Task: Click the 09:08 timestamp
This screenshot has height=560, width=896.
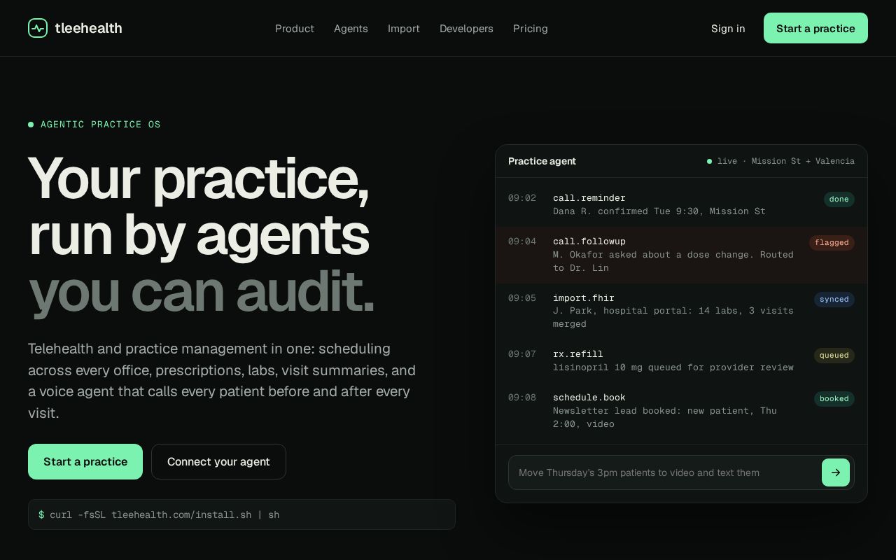Action: [522, 398]
